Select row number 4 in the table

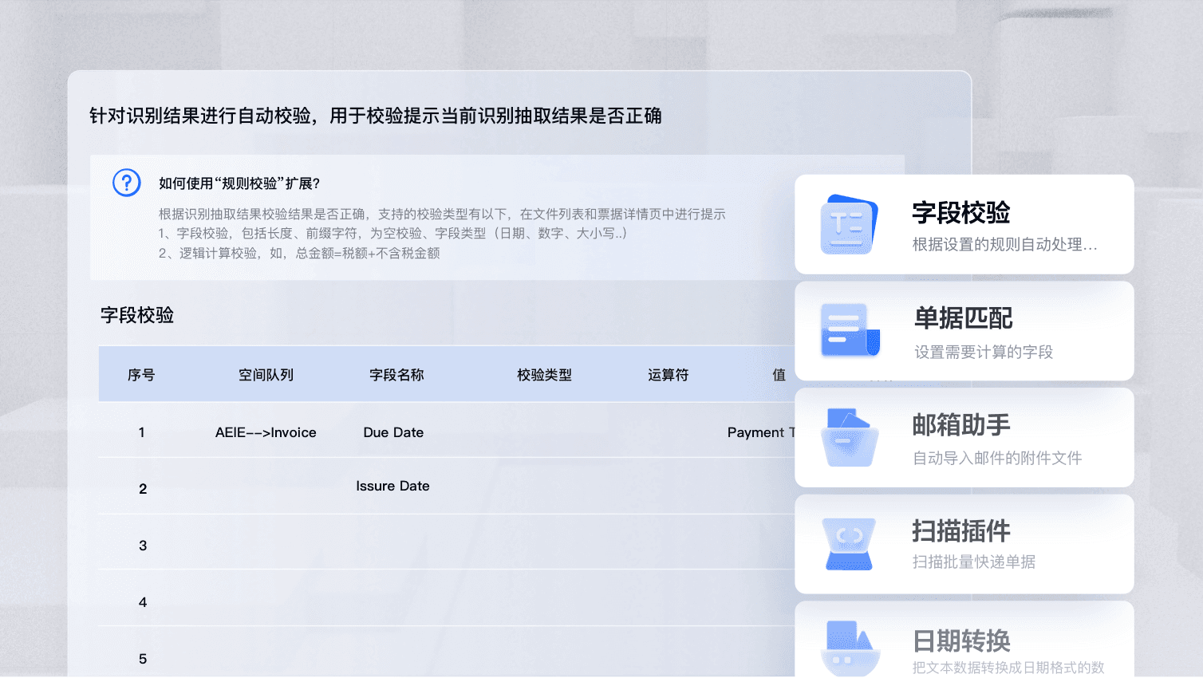click(143, 602)
